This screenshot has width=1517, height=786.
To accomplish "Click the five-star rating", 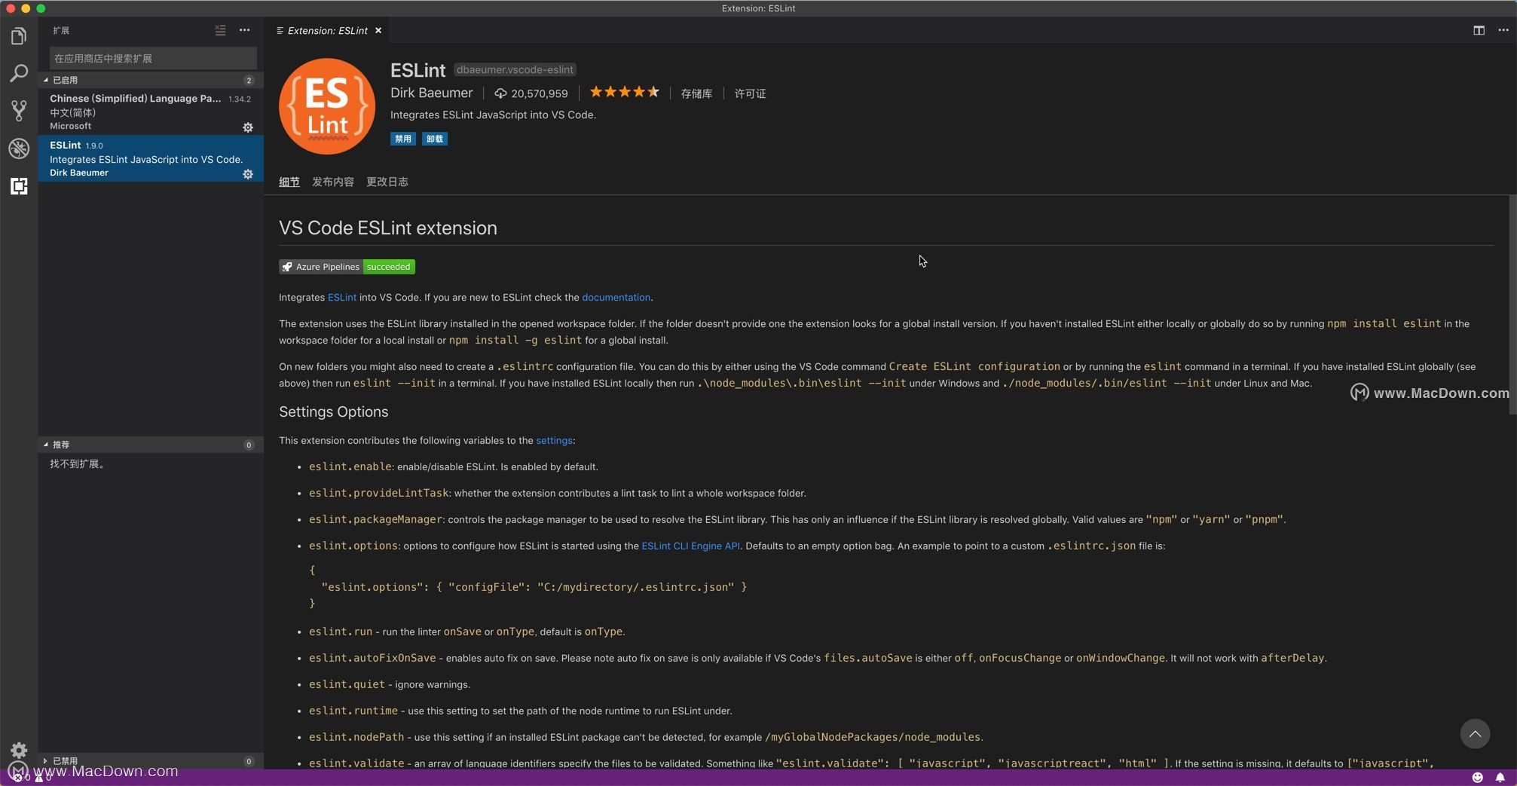I will coord(624,93).
